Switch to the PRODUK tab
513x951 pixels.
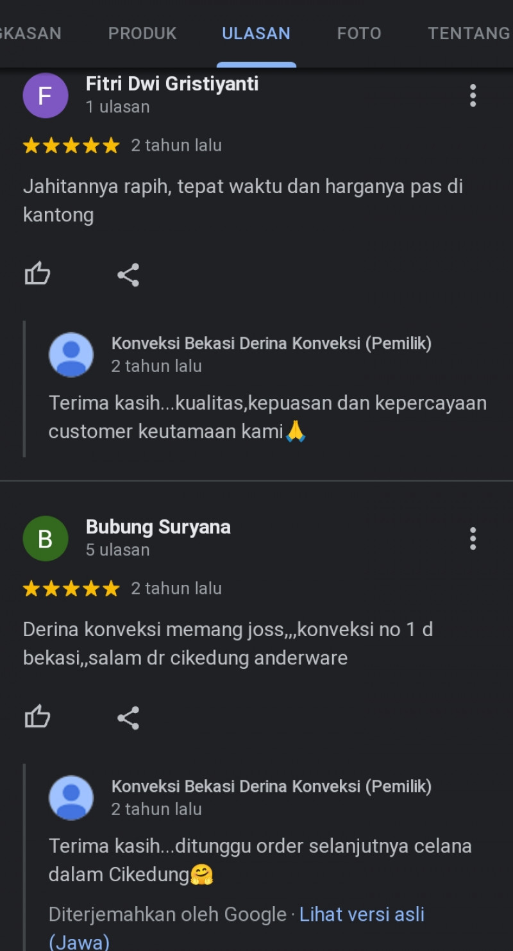tap(142, 33)
